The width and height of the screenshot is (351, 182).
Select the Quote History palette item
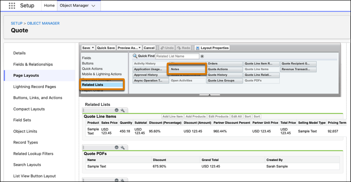[x=225, y=75]
